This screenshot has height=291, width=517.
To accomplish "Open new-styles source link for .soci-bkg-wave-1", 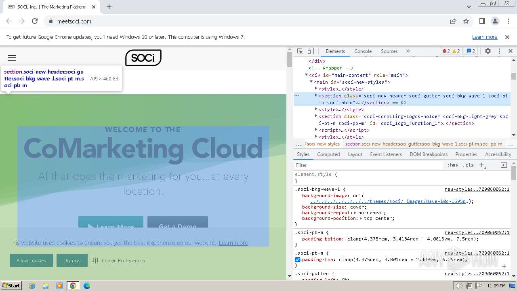I will click(477, 189).
